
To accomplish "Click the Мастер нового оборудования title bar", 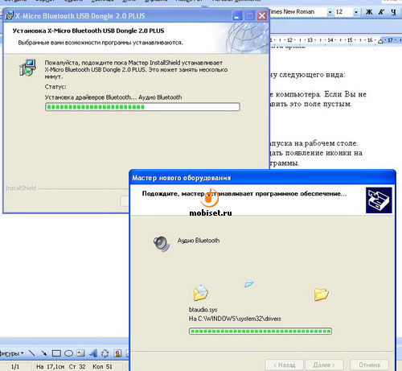I will [263, 178].
